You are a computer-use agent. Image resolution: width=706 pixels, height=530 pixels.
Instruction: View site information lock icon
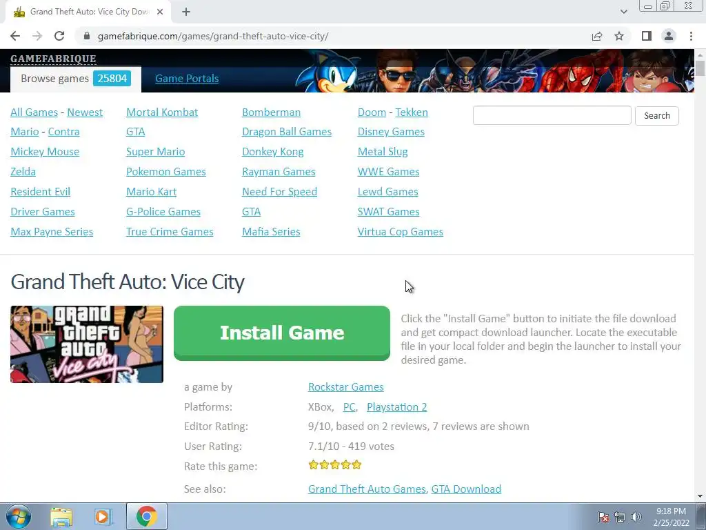point(87,36)
